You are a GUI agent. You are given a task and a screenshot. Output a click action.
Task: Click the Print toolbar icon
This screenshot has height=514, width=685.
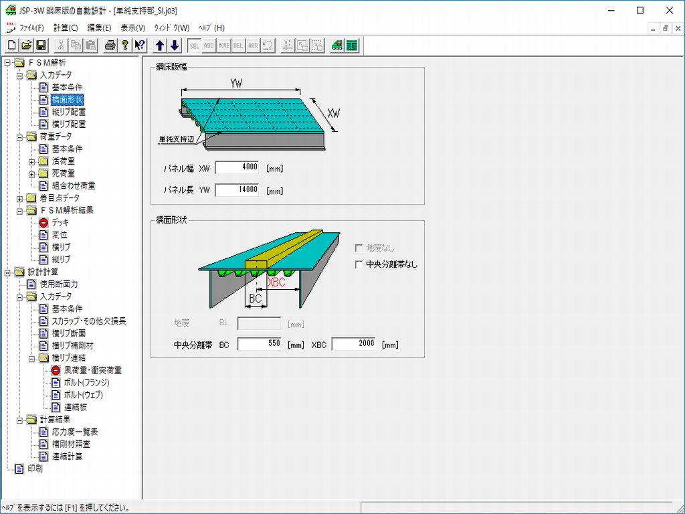coord(110,46)
